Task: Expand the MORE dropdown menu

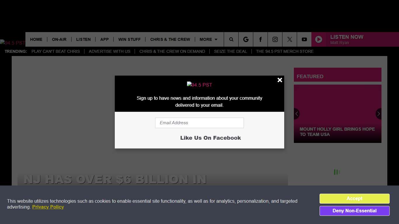Action: (x=208, y=39)
